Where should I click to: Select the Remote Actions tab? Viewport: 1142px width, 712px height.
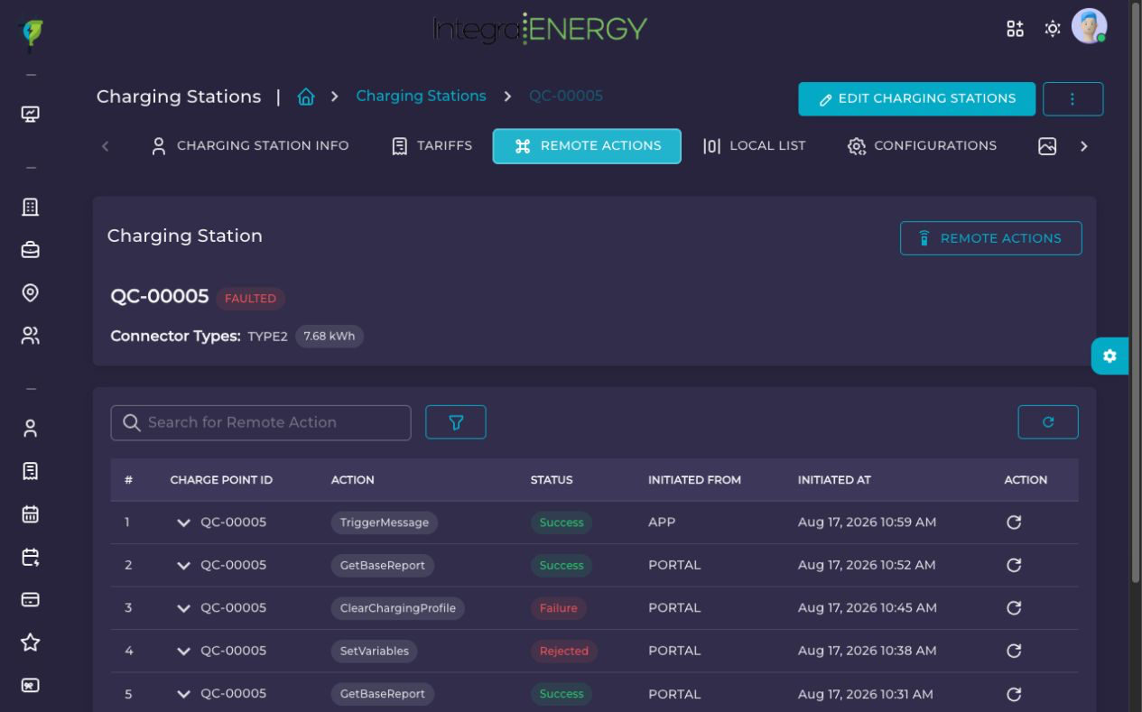pyautogui.click(x=587, y=146)
